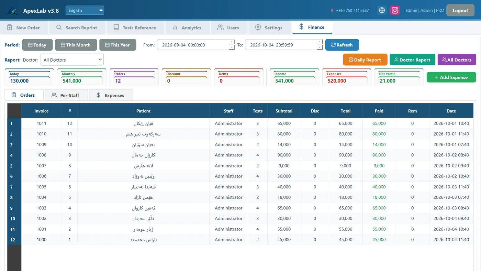Open the Settings tab

269,28
